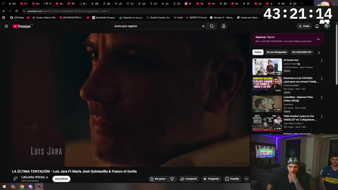Viewport: 338px width, 190px height.
Task: Open the Create a Dulces Chil... bookmark
Action: click(44, 18)
